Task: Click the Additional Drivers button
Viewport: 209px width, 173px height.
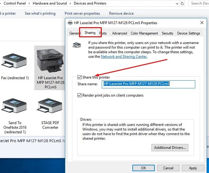Action: pos(170,148)
